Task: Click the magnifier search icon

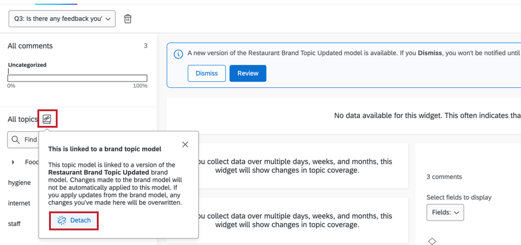Action: tap(16, 140)
